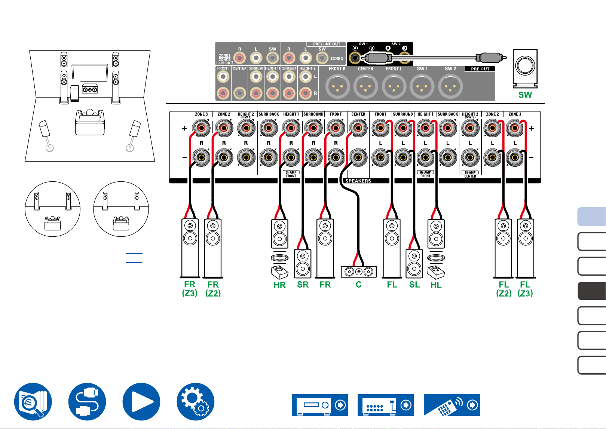The image size is (606, 429).
Task: Open the Contents book magnifier icon
Action: (33, 402)
